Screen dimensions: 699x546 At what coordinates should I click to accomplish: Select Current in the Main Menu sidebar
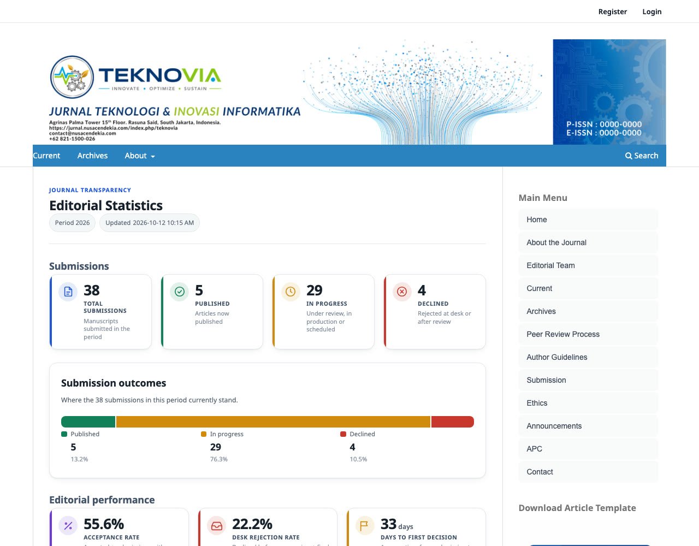(588, 288)
